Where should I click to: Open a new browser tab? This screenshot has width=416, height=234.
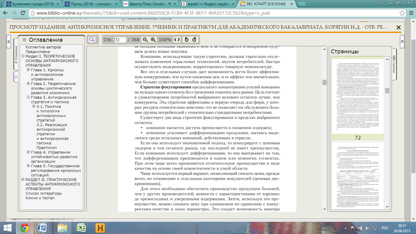[x=302, y=4]
